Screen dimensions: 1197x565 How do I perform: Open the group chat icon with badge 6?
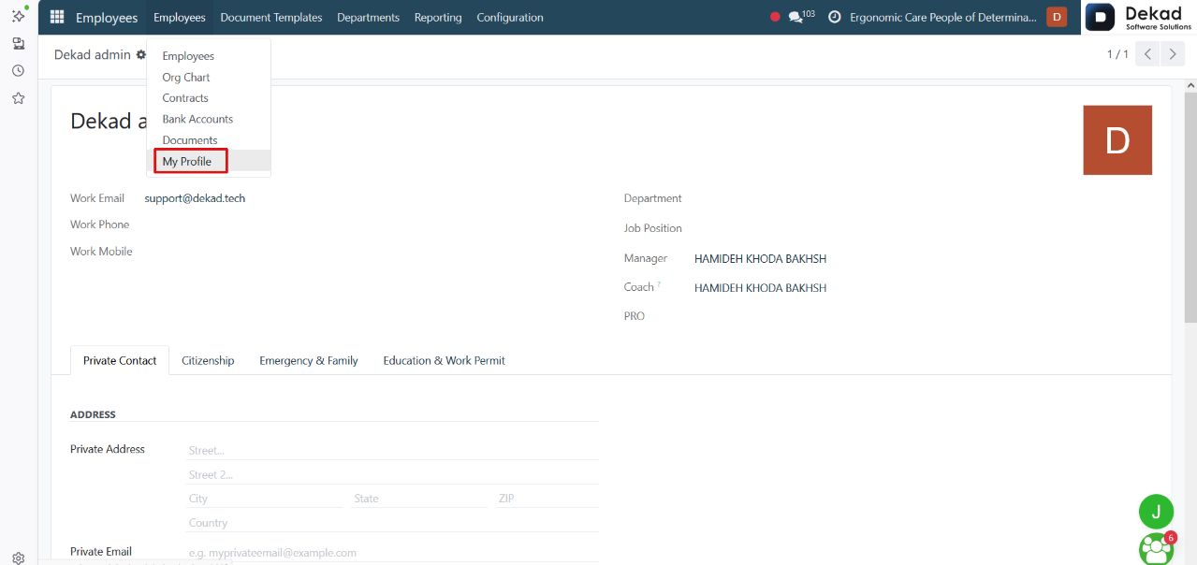1157,548
